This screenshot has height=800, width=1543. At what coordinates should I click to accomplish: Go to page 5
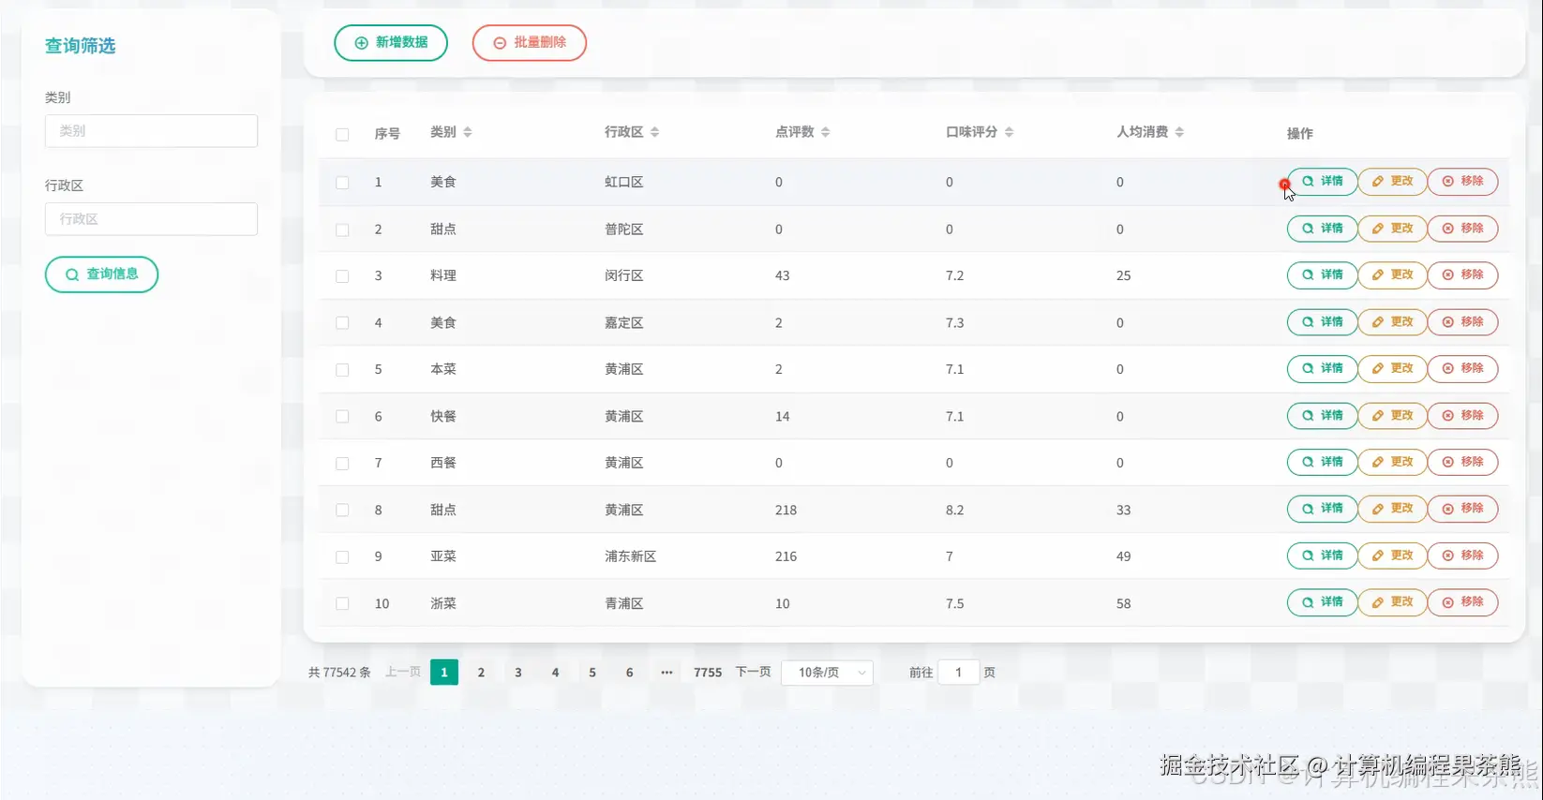pos(592,673)
